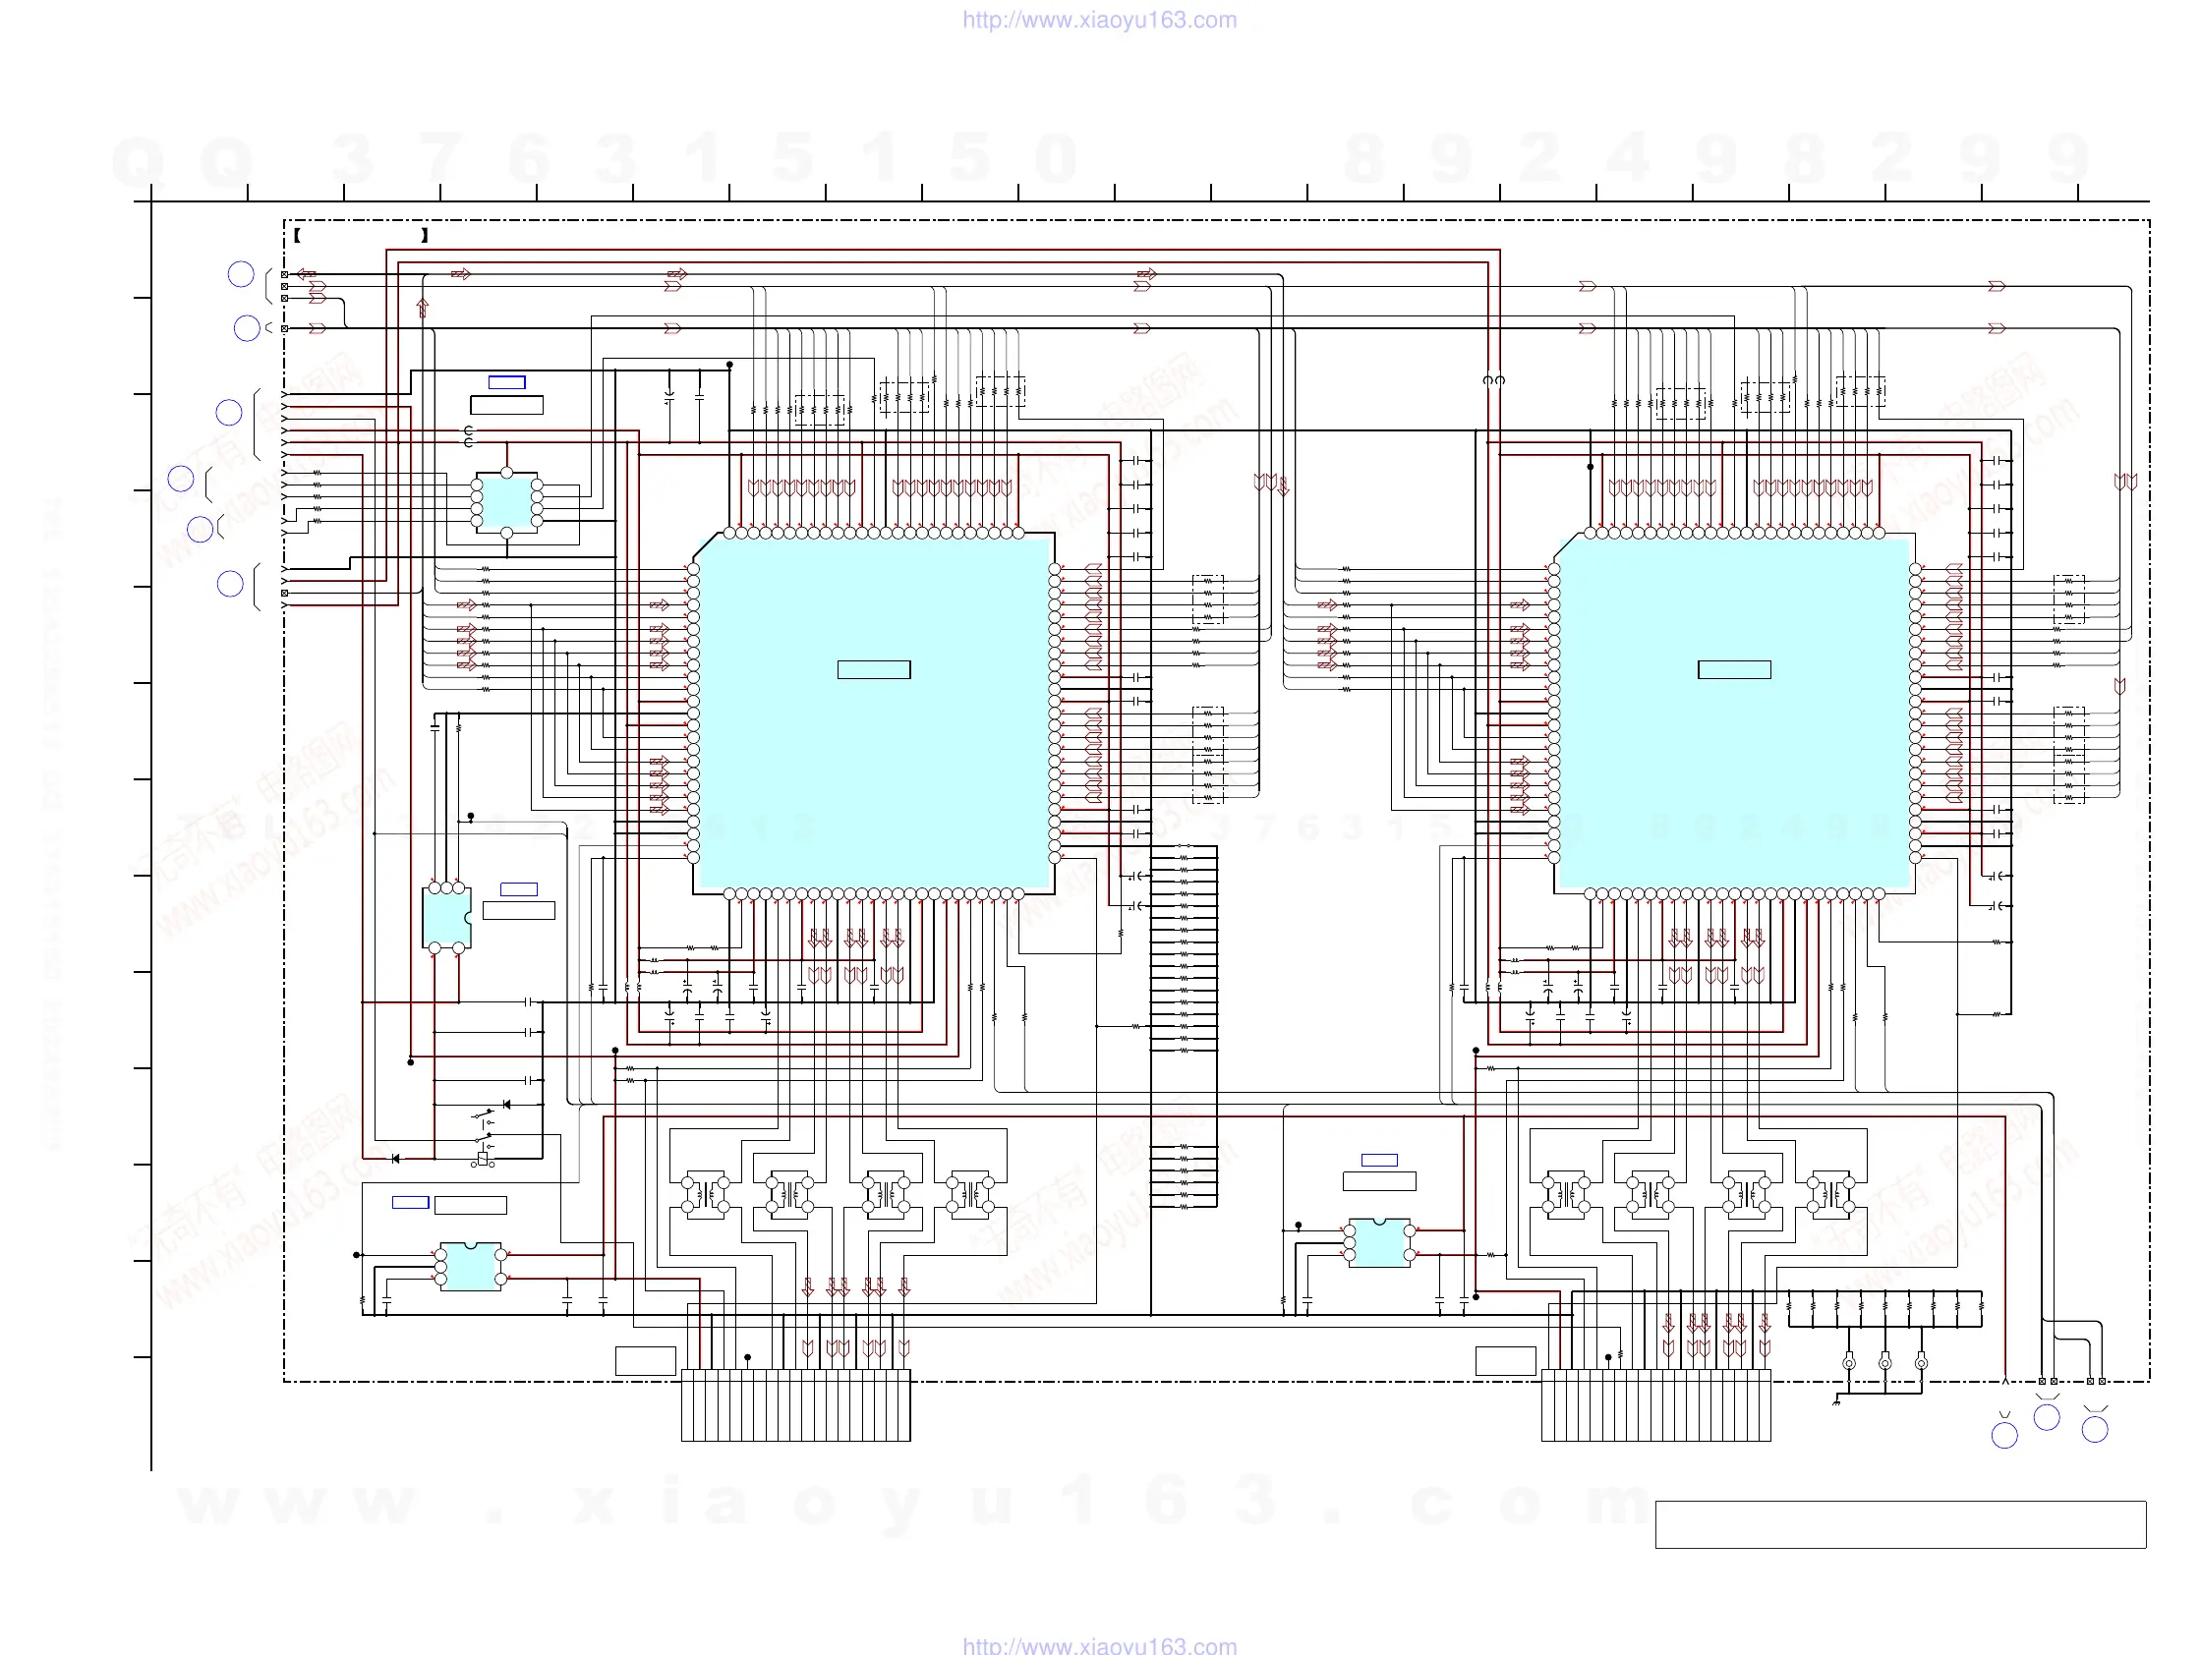Click the empty title block at bottom right
Viewport: 2201px width, 1655px height.
pyautogui.click(x=1899, y=1523)
